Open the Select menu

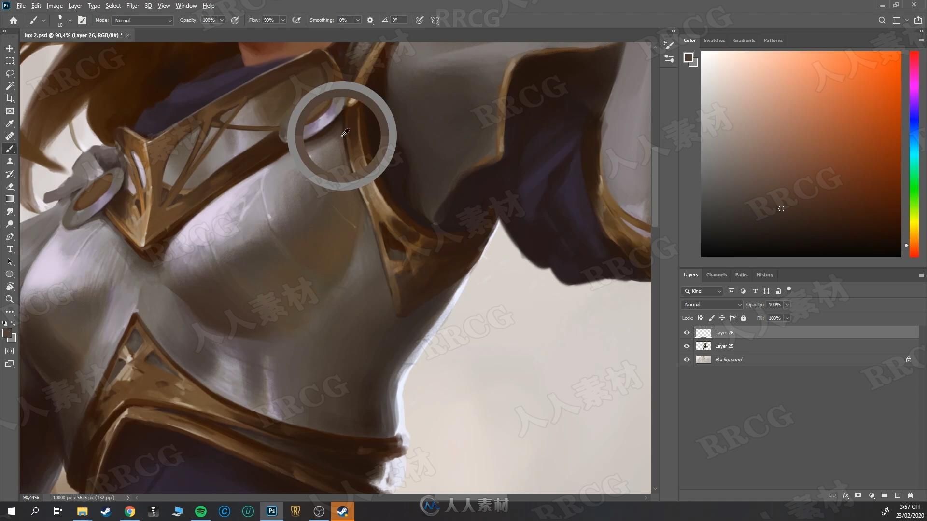[113, 6]
